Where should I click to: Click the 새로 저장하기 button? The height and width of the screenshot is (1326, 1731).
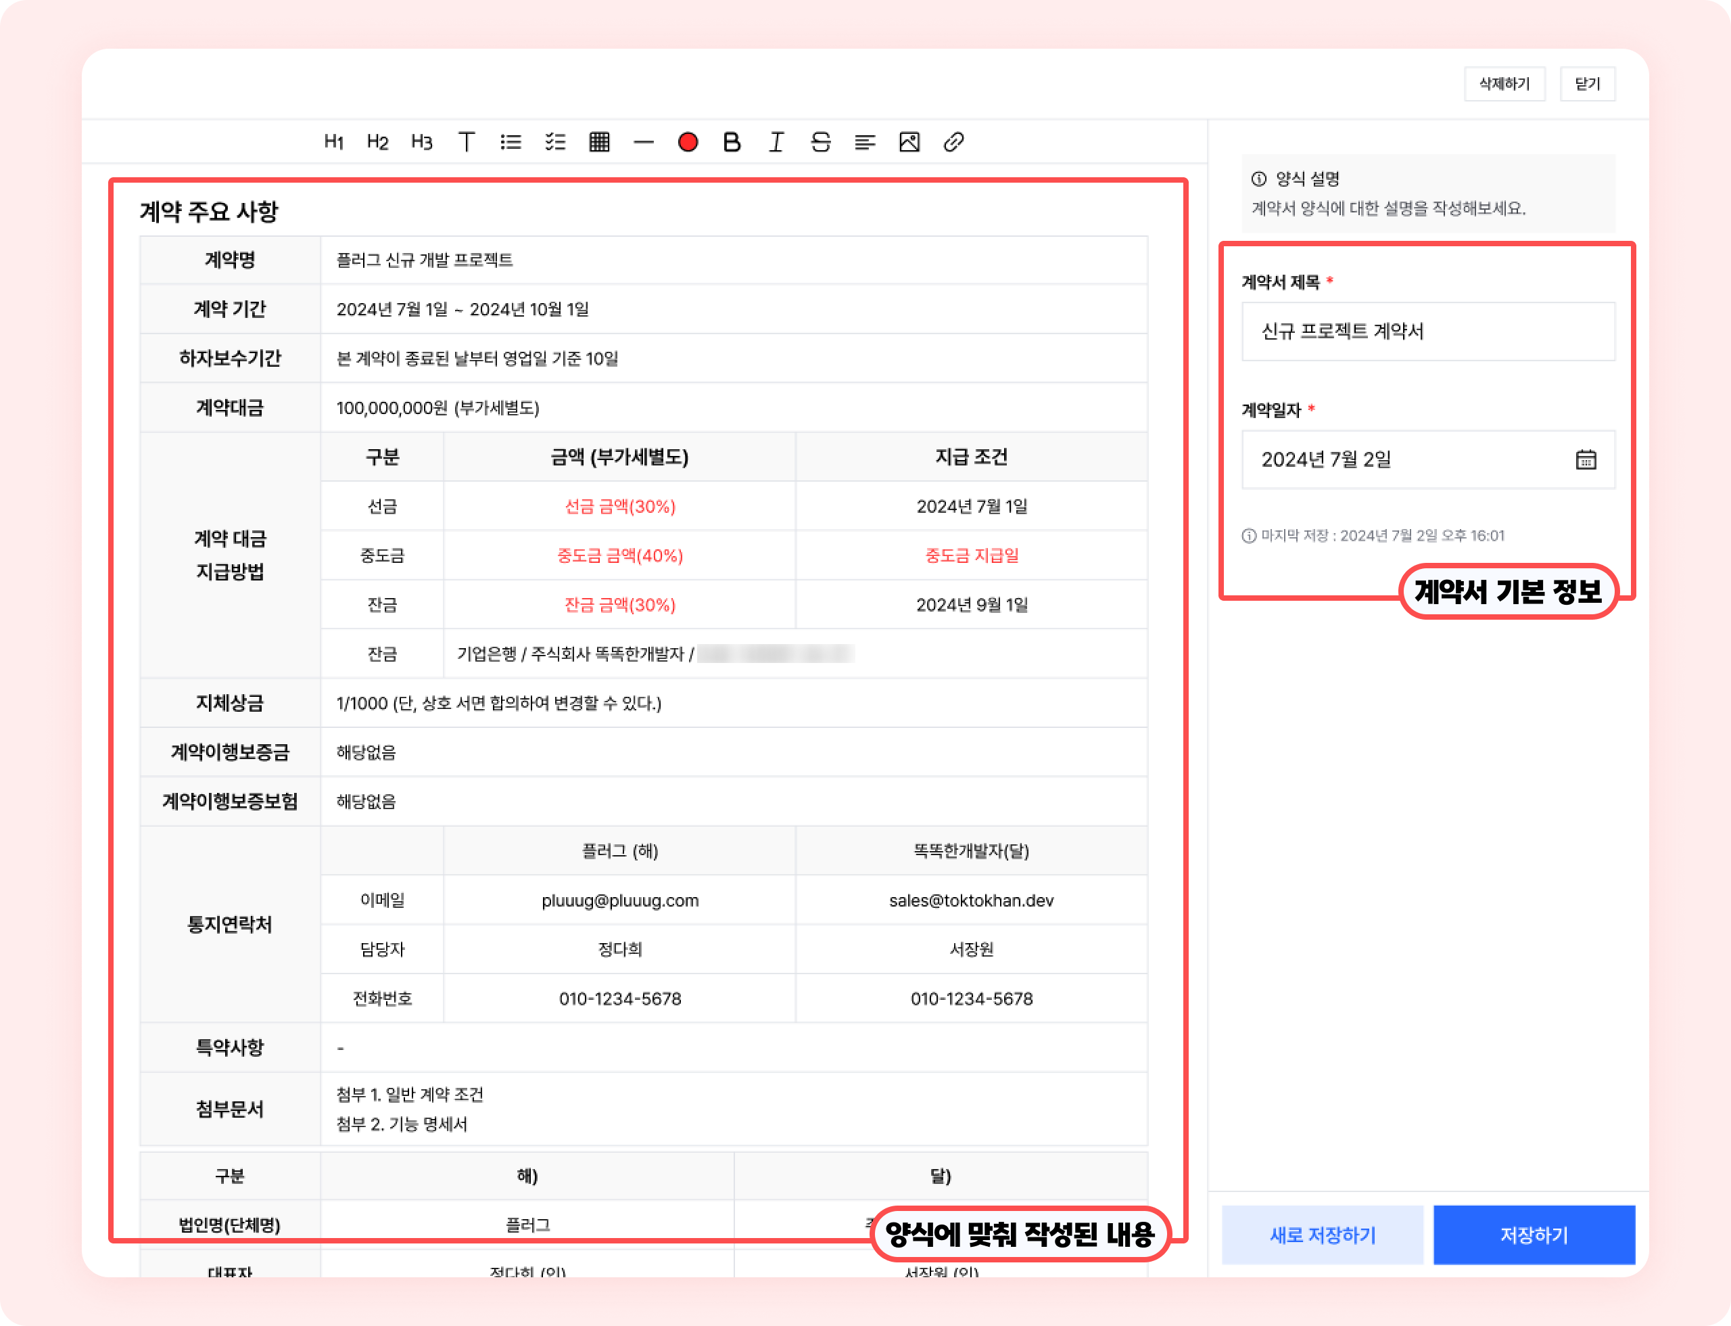pos(1323,1235)
